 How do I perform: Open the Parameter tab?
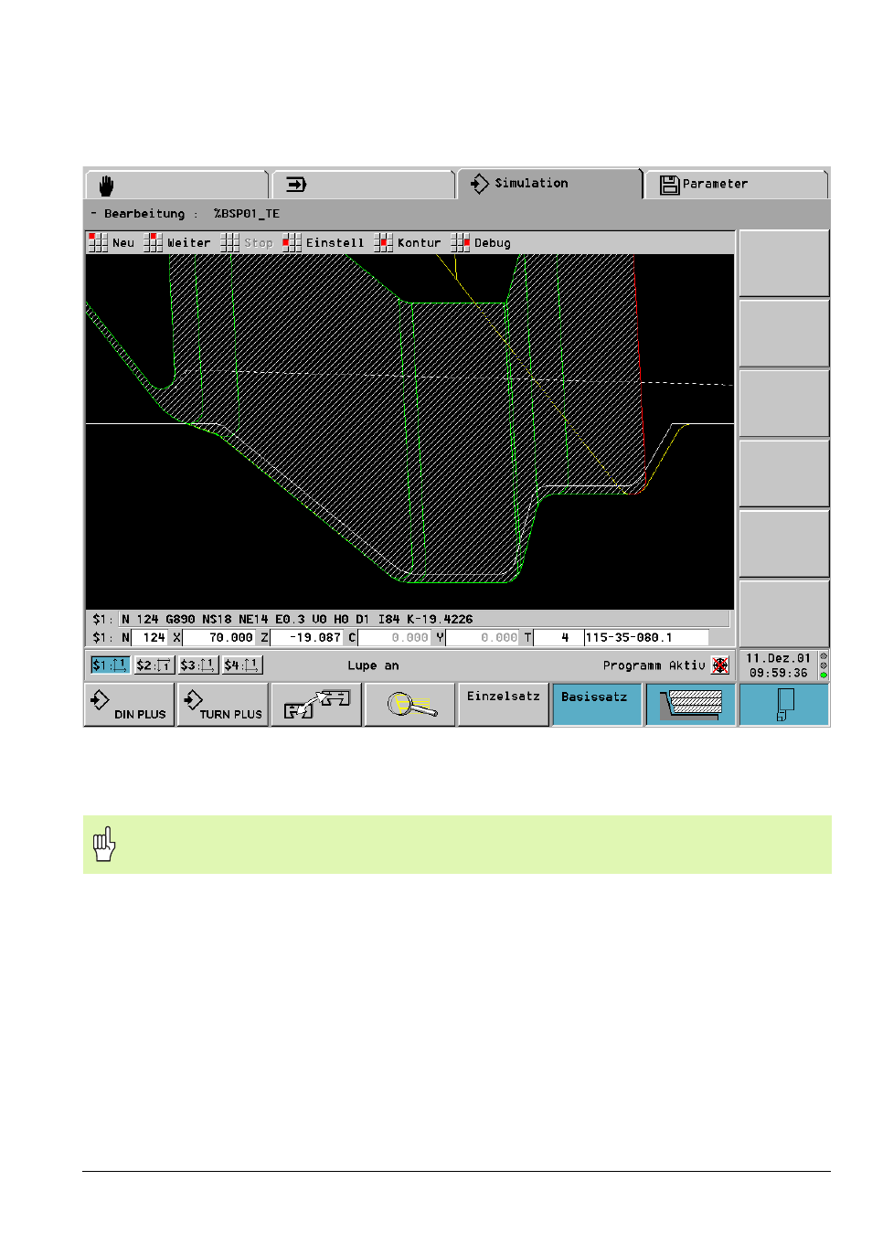point(737,185)
